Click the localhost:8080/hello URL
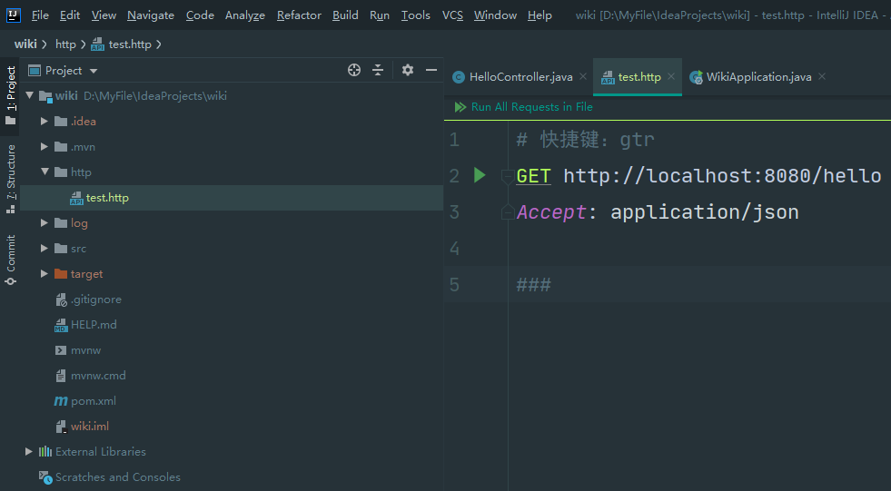Viewport: 891px width, 491px height. [722, 176]
